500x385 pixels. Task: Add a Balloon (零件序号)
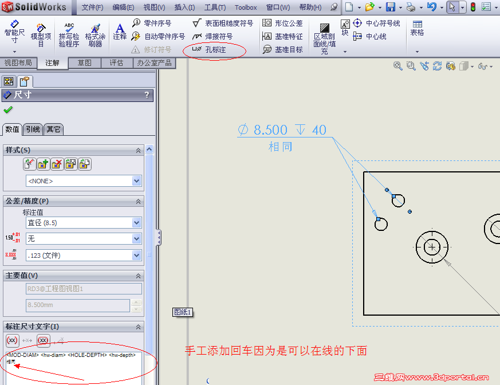click(x=152, y=23)
